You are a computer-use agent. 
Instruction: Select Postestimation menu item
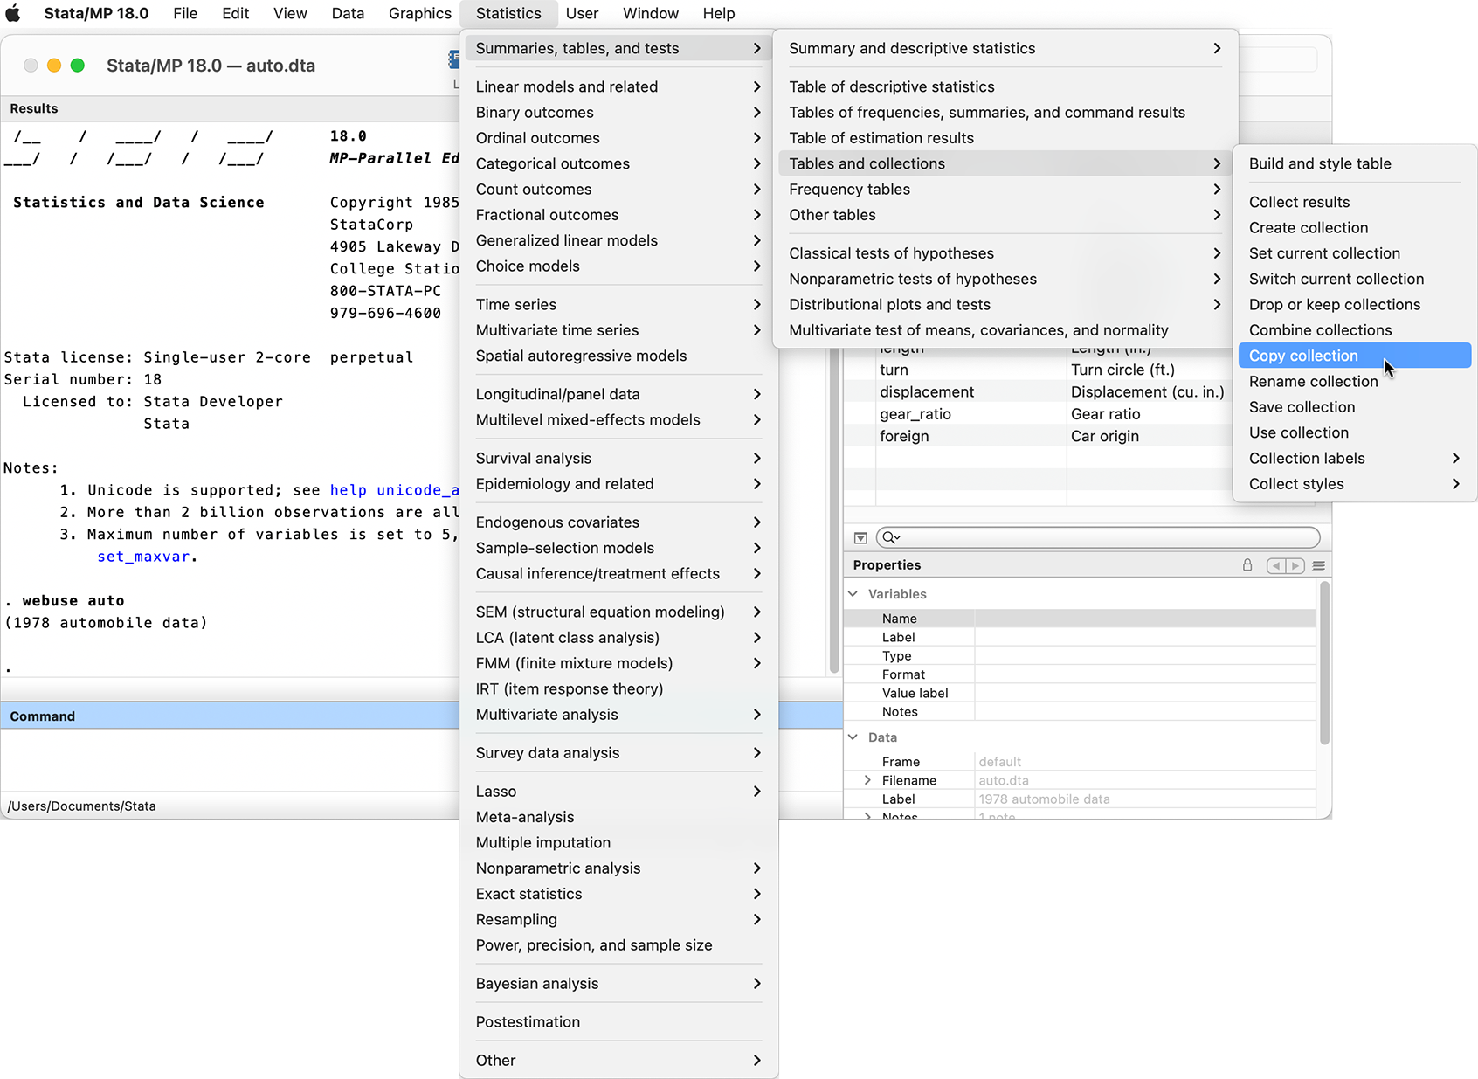618,1022
